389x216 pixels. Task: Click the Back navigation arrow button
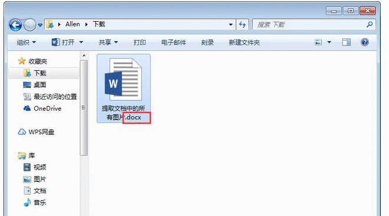[x=16, y=25]
